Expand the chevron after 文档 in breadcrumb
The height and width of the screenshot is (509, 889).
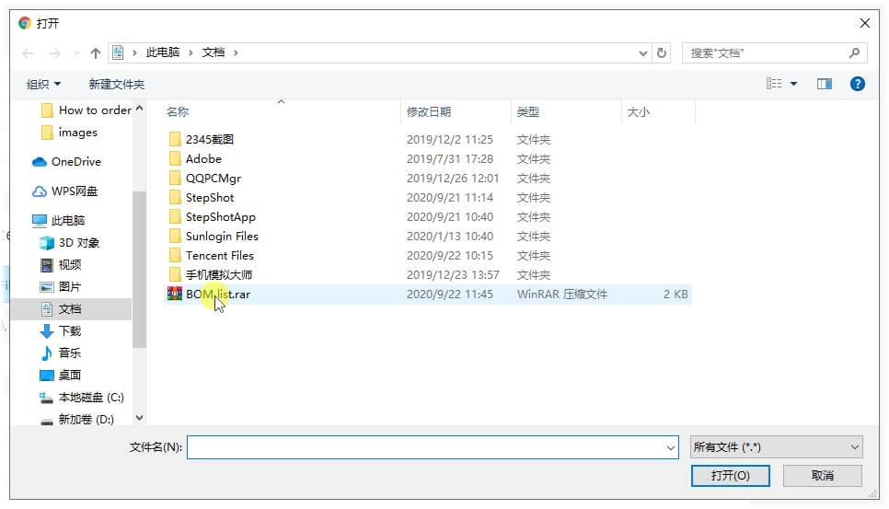236,52
